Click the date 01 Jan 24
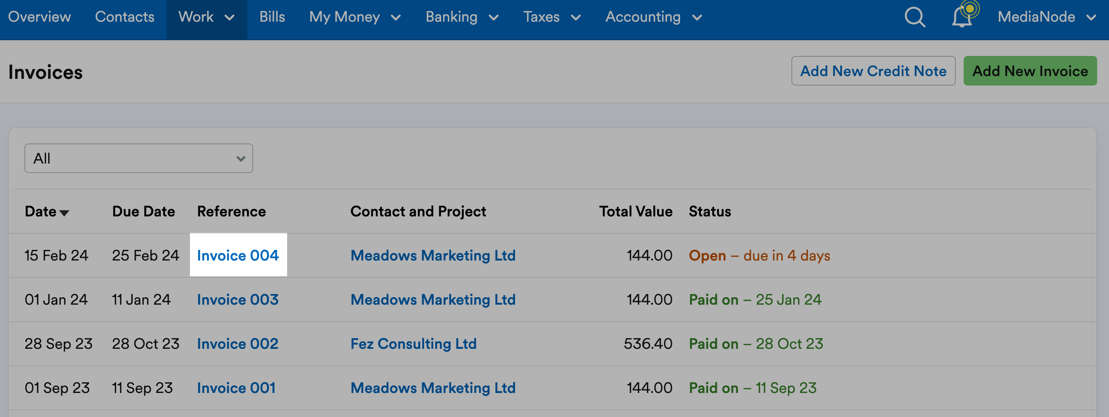1109x417 pixels. (56, 299)
